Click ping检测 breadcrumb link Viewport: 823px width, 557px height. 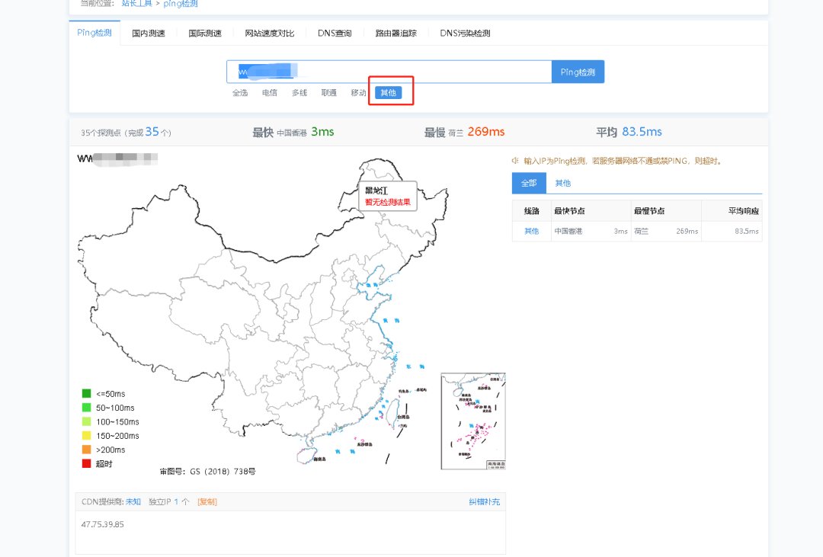[x=181, y=4]
